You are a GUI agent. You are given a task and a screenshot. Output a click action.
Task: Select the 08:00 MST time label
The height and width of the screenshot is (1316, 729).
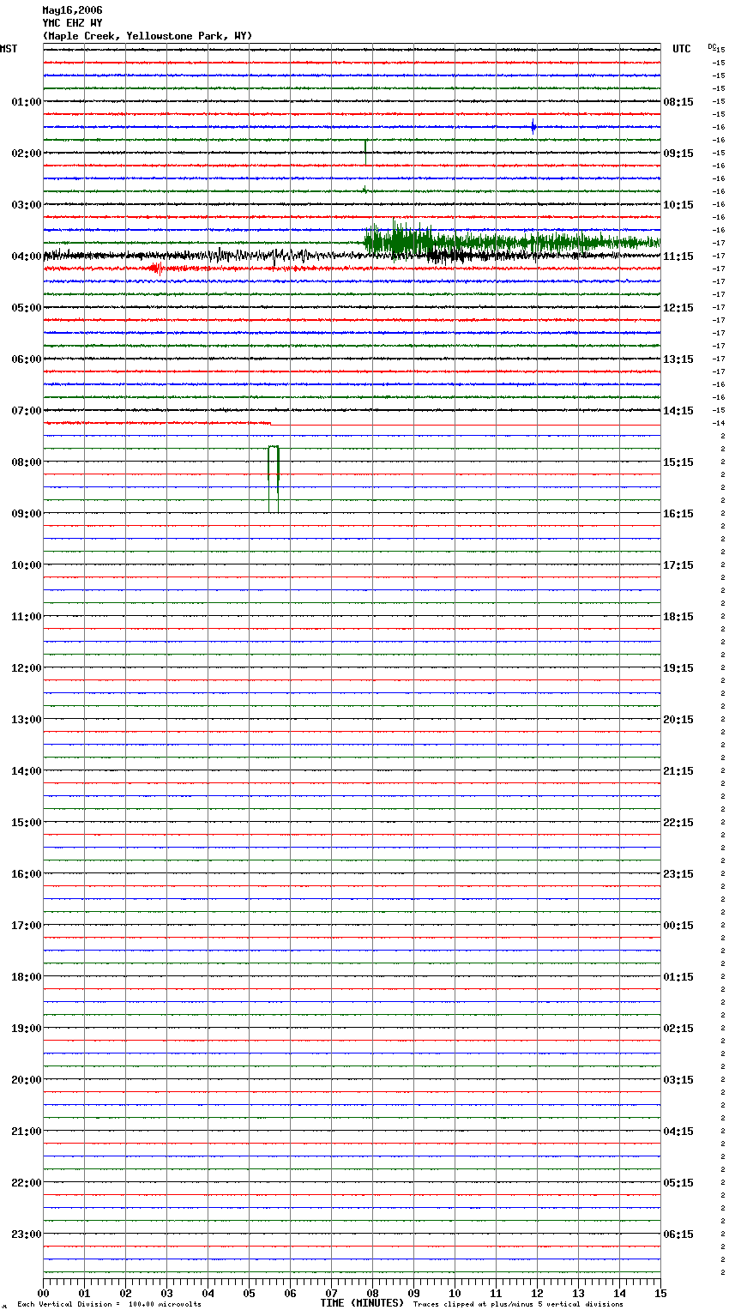coord(27,462)
